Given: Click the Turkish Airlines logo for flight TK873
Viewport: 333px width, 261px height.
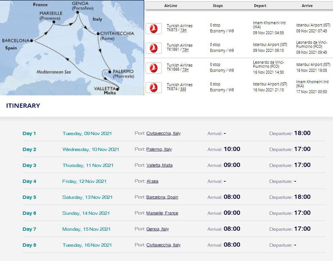Looking at the screenshot, I should tap(153, 29).
